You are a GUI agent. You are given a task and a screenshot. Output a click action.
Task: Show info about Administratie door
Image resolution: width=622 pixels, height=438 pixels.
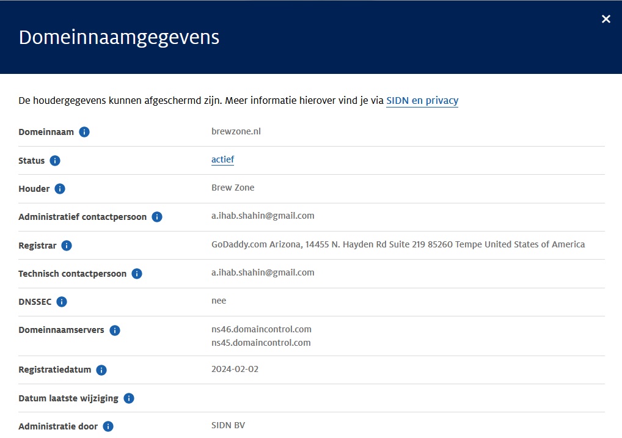[x=108, y=426]
